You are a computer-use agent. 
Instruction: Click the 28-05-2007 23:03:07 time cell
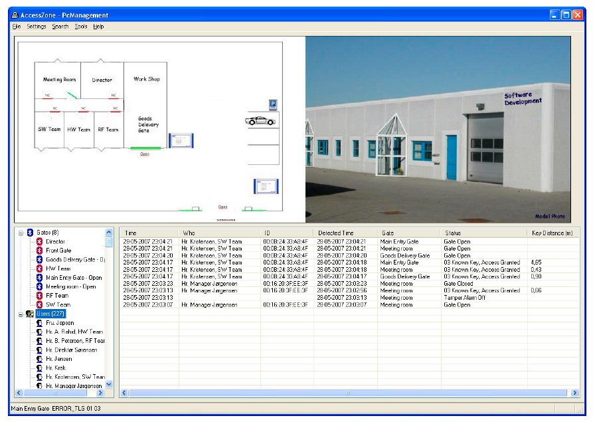click(x=148, y=304)
